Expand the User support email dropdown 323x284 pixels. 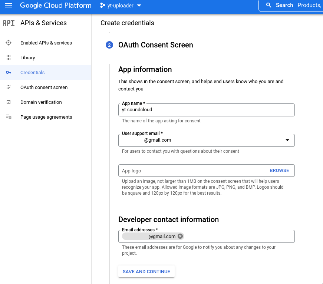207,141
